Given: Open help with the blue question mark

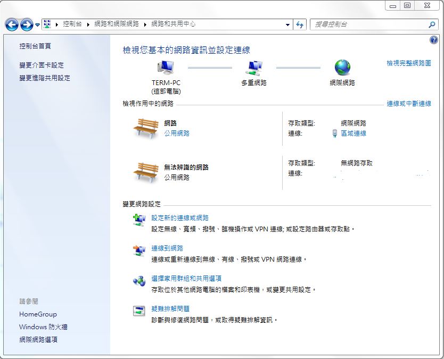Looking at the screenshot, I should pos(433,40).
